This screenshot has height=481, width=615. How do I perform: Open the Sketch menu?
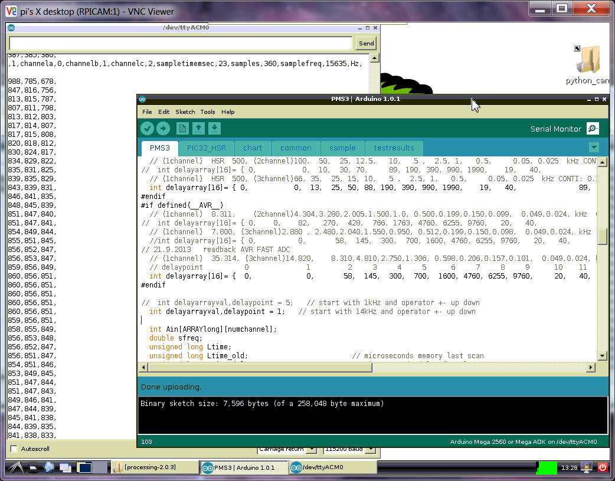(x=185, y=112)
